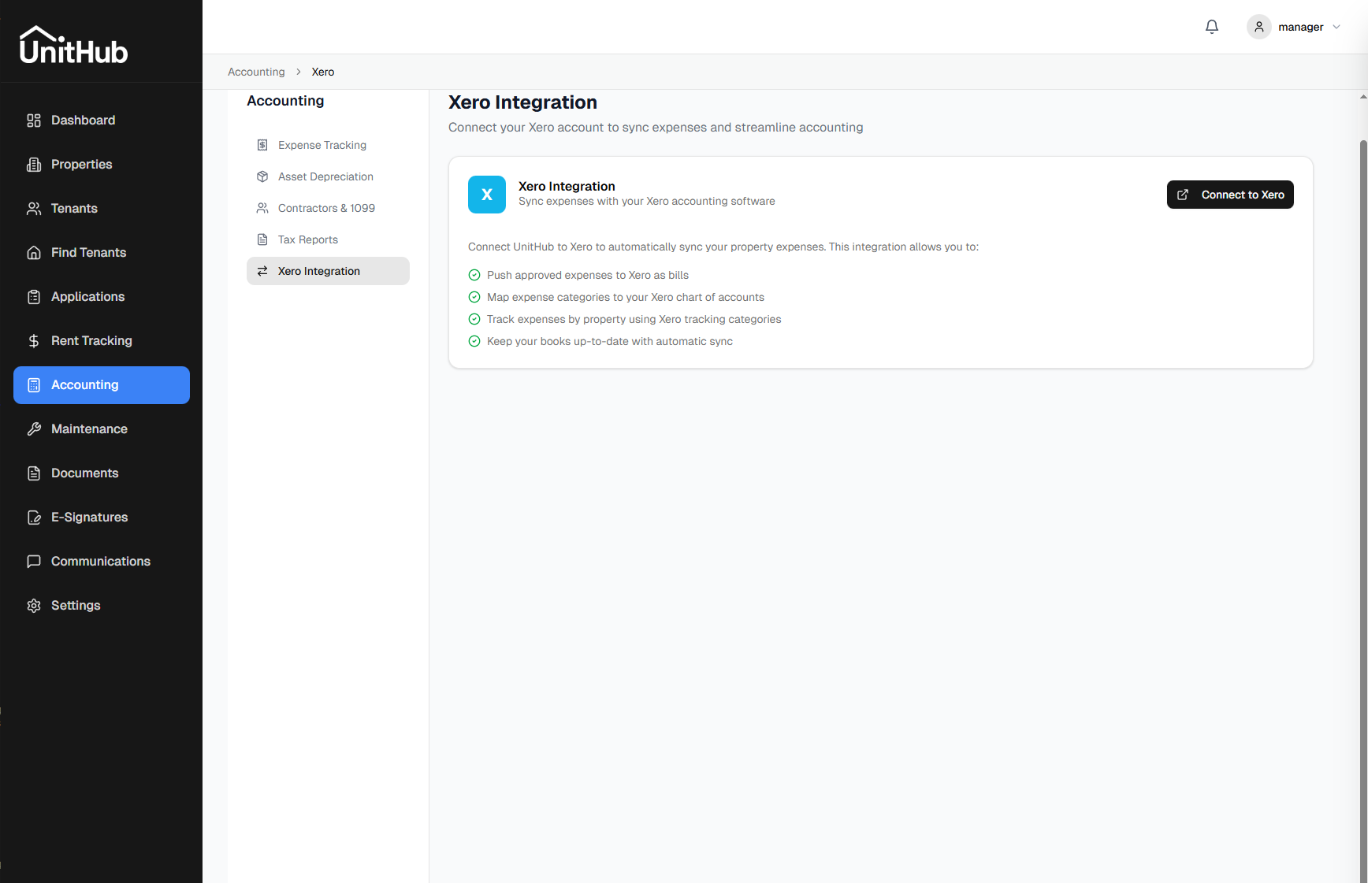Click 'Map expense categories to your Xero chart'
This screenshot has width=1368, height=883.
[x=626, y=297]
